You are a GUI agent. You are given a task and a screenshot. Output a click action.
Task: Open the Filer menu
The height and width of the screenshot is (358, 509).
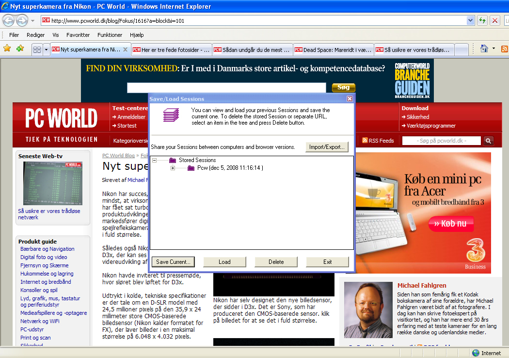(x=14, y=35)
